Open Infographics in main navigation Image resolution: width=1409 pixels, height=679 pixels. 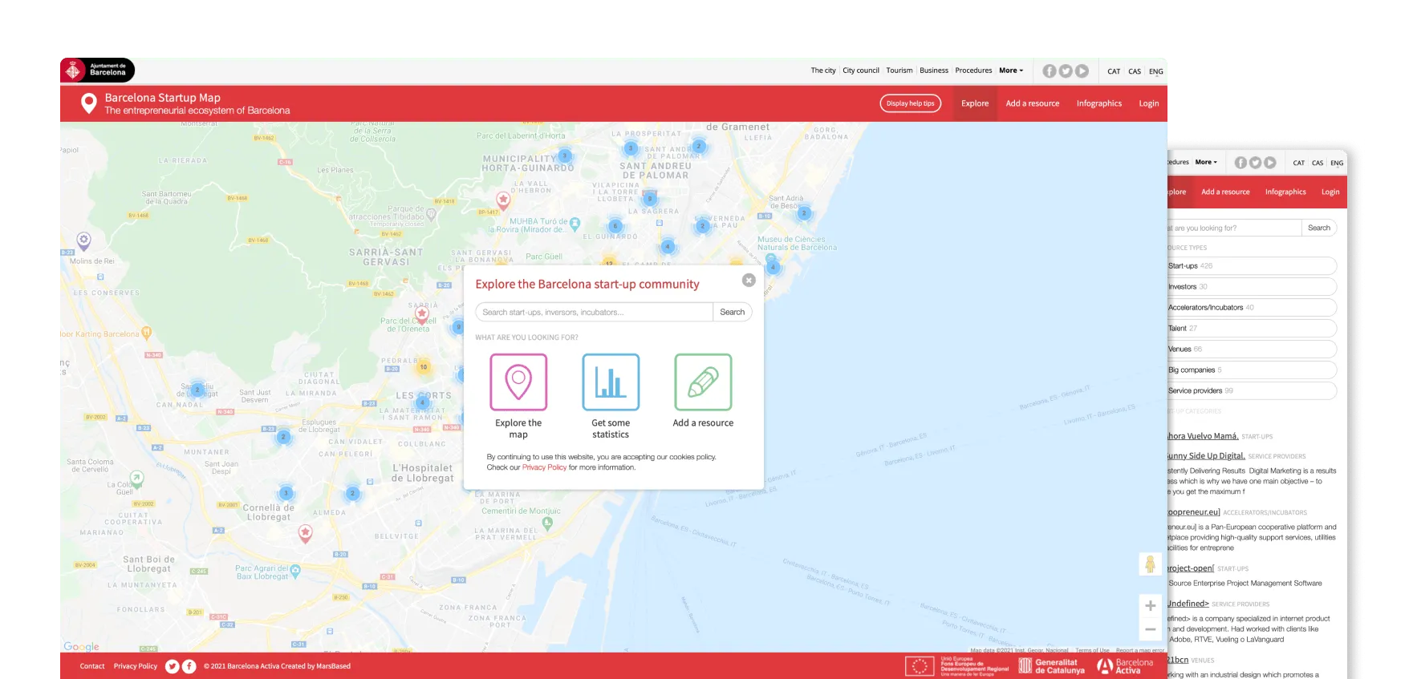[x=1099, y=103]
